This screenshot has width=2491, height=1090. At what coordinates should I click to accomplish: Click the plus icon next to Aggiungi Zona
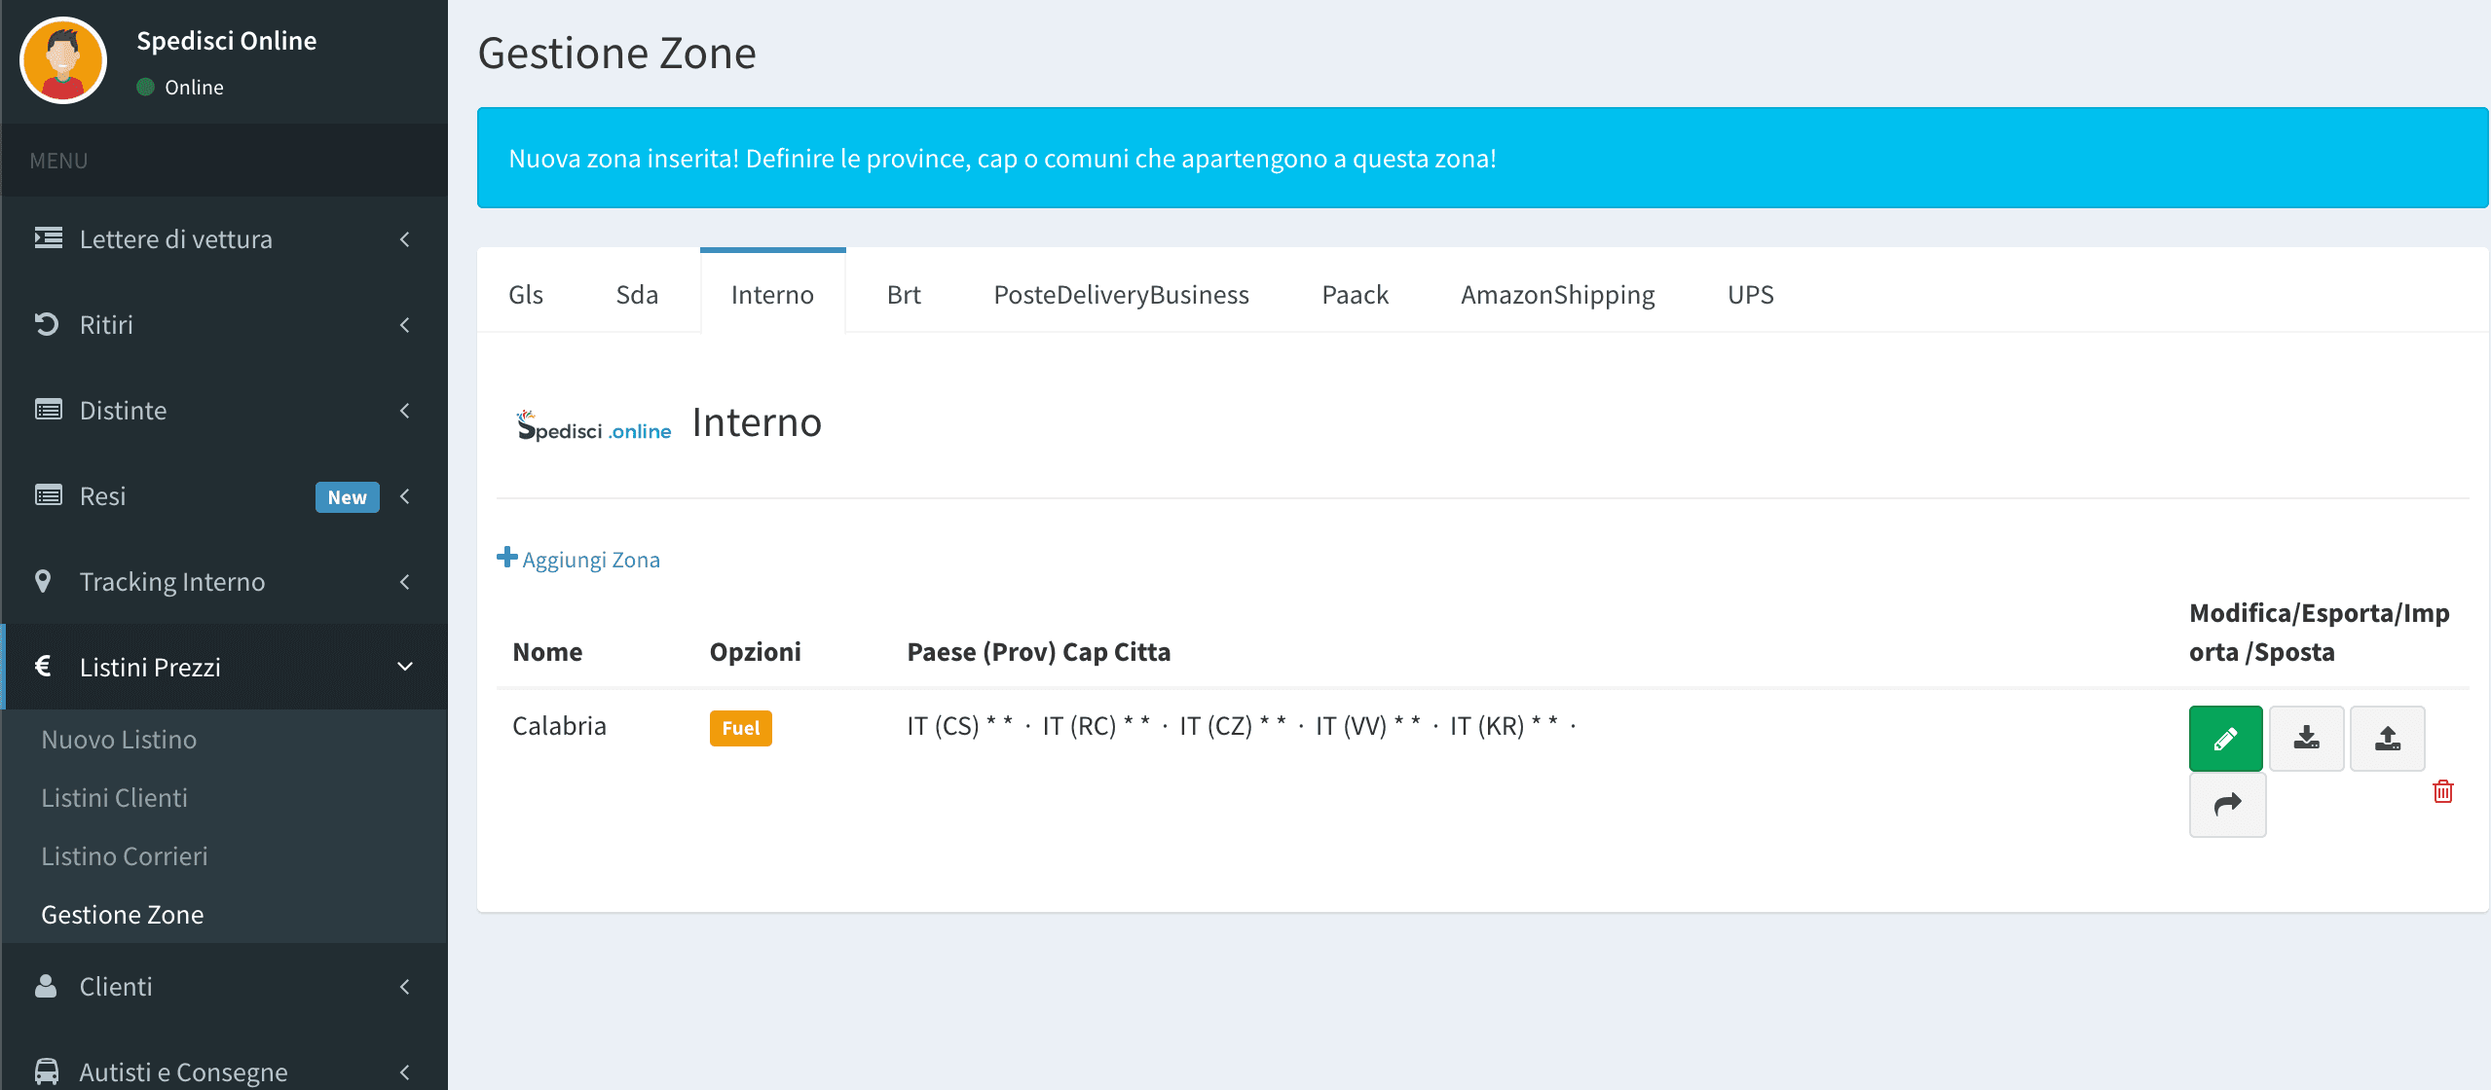coord(506,558)
